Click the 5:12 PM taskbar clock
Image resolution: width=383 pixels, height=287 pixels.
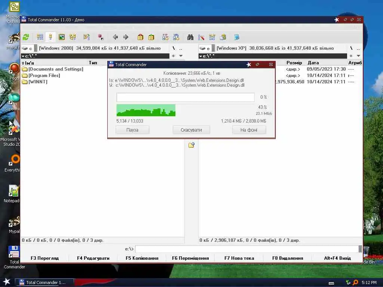369,283
